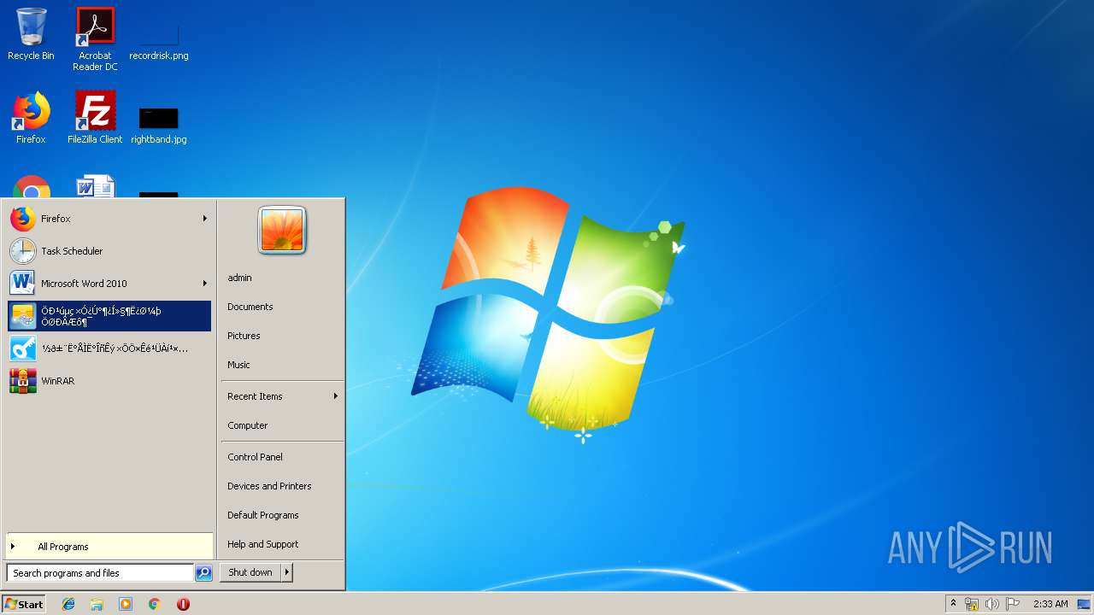
Task: Focus the Search programs and files box
Action: (100, 573)
